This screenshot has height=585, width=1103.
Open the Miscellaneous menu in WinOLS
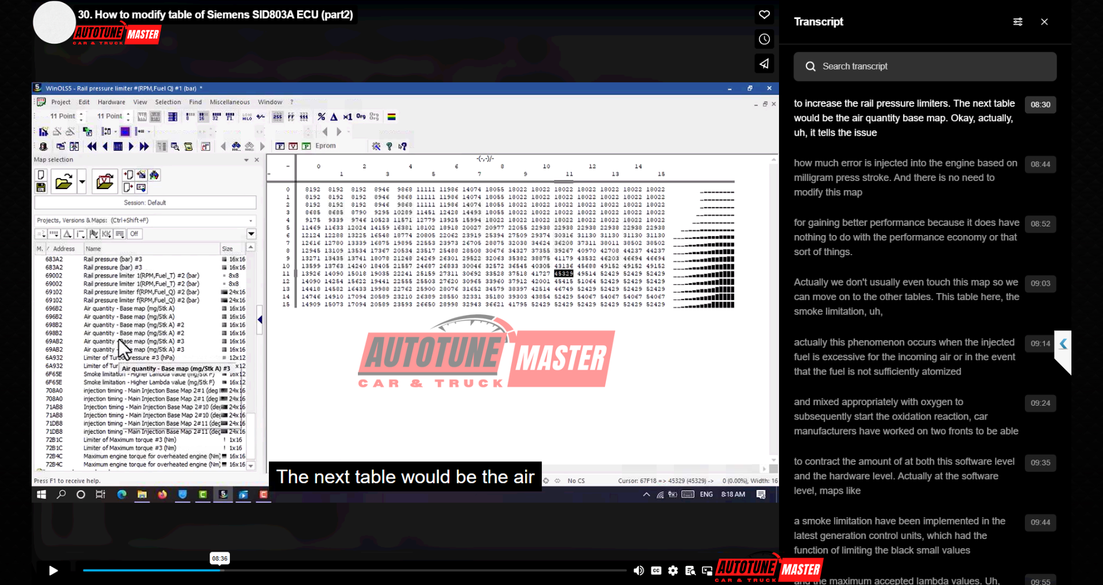[x=230, y=102]
